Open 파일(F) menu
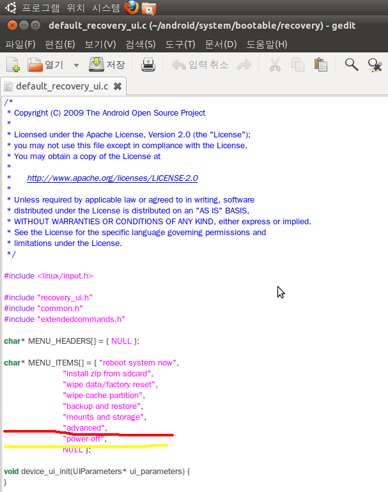The height and width of the screenshot is (492, 388). [20, 44]
